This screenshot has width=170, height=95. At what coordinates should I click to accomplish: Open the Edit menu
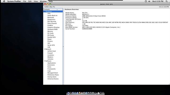30,1
